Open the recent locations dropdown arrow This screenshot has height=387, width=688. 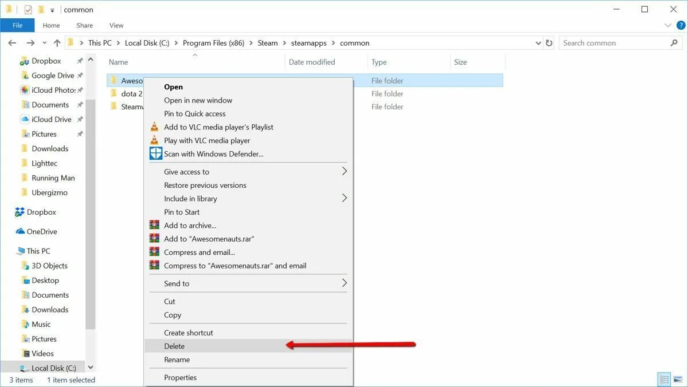pyautogui.click(x=44, y=44)
